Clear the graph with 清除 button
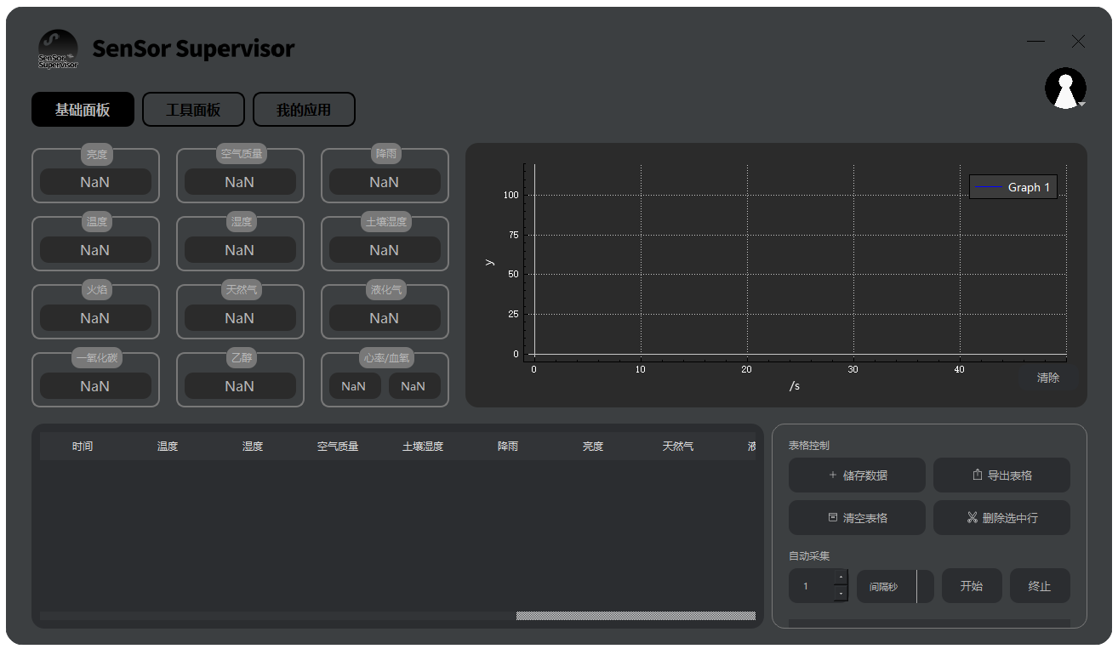 1048,378
